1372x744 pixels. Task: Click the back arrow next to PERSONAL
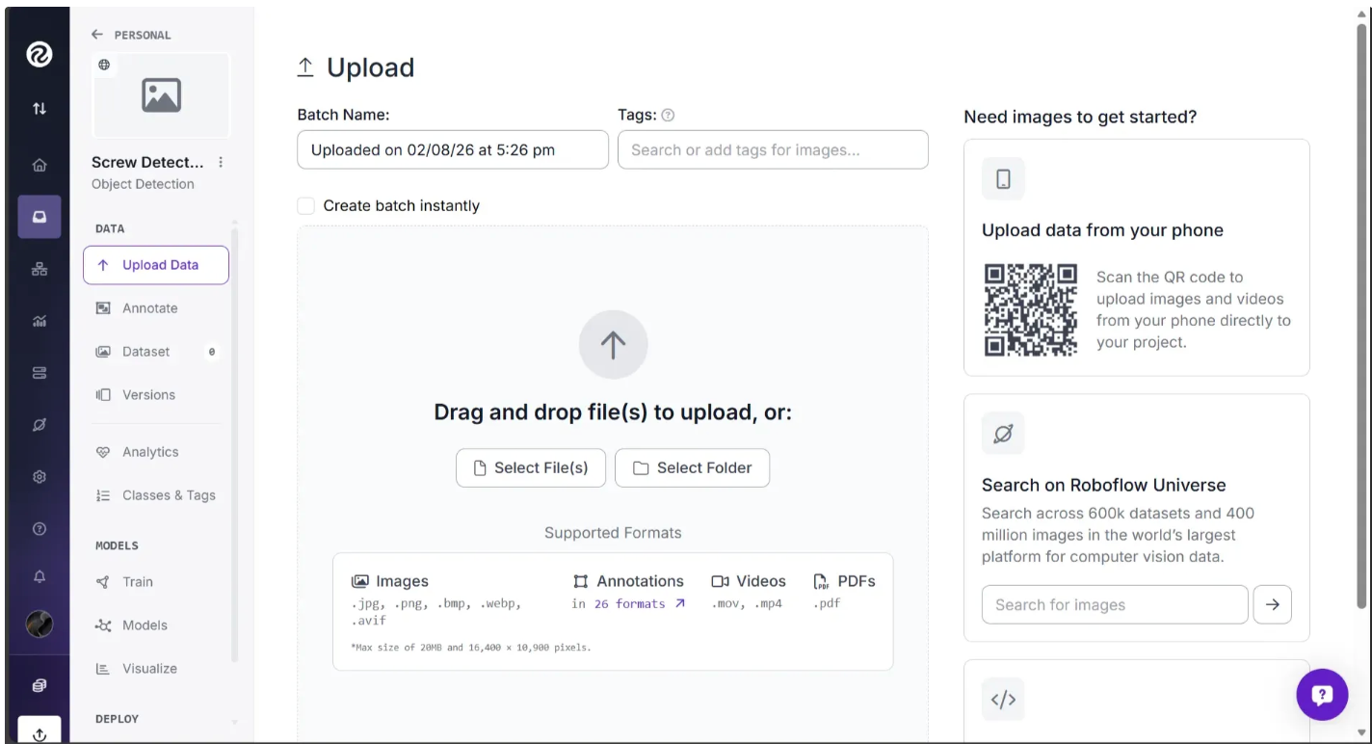(96, 35)
